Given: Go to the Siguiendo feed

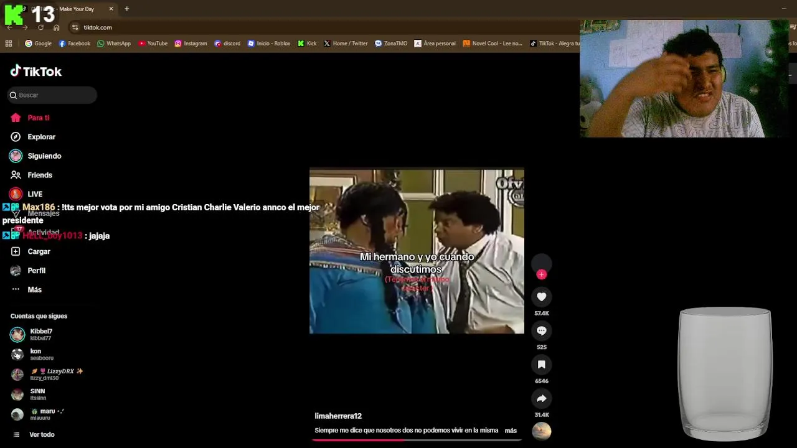Looking at the screenshot, I should 35,156.
